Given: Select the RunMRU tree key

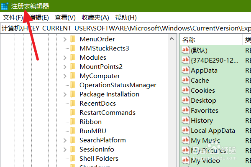Looking at the screenshot, I should [93, 131].
